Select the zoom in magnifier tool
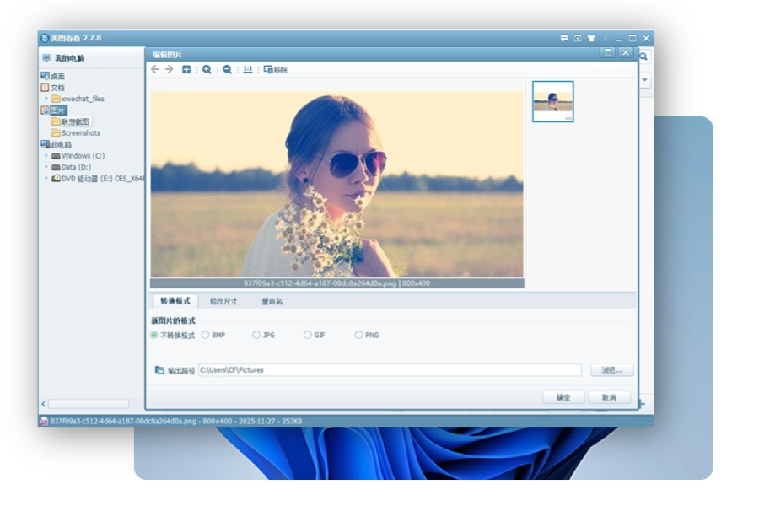The image size is (759, 506). pyautogui.click(x=207, y=69)
